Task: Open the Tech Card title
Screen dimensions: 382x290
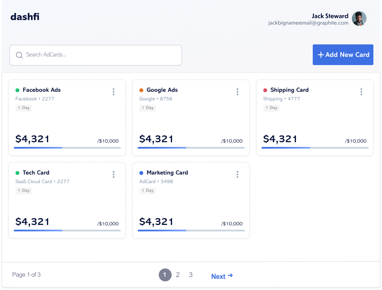Action: click(x=36, y=173)
